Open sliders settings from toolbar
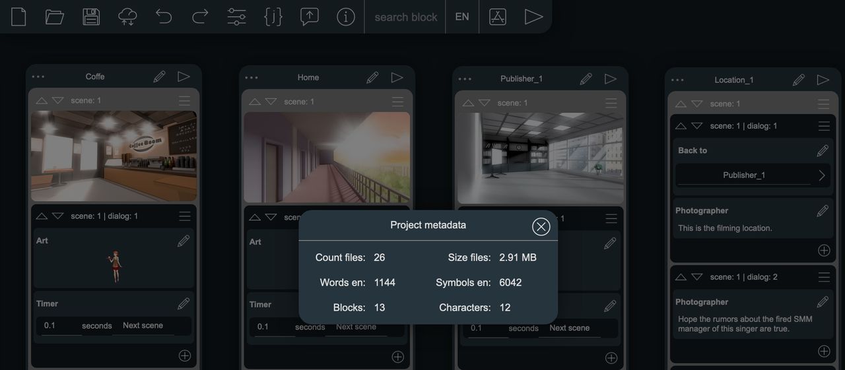The image size is (845, 370). [236, 16]
